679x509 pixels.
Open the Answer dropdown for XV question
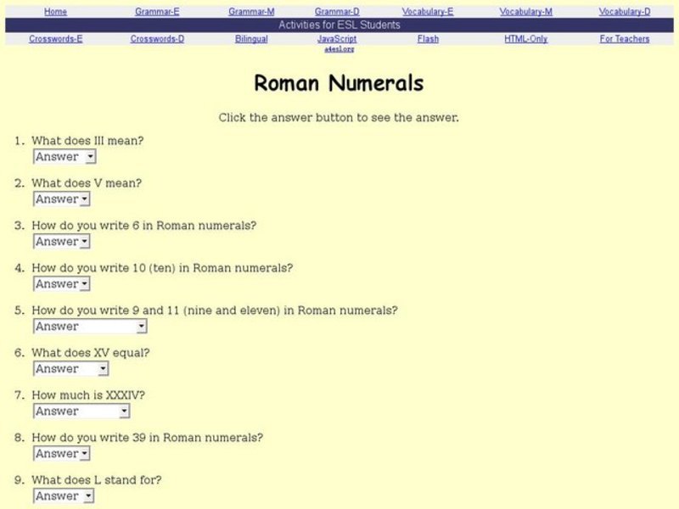[70, 368]
